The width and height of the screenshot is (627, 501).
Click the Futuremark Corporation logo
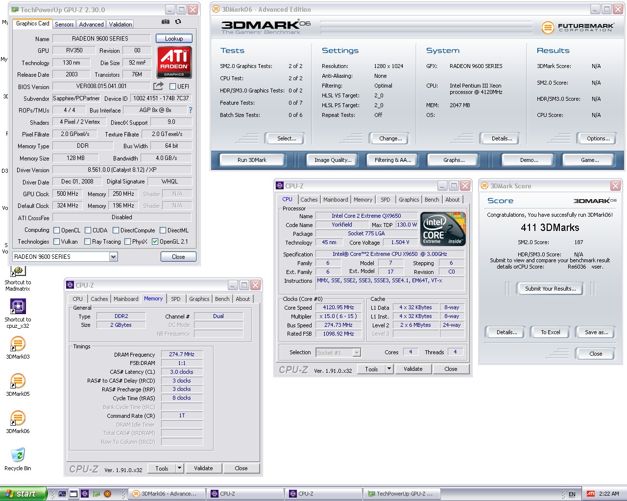pos(578,27)
